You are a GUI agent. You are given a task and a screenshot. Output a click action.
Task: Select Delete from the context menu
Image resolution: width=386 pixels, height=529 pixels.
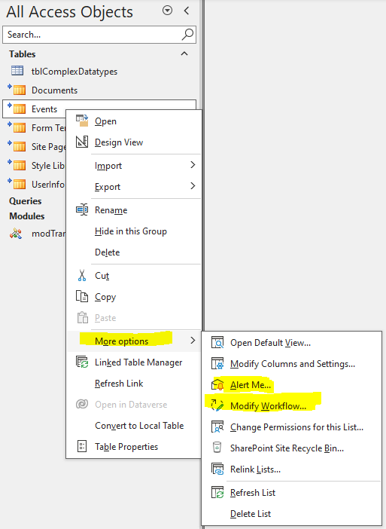pyautogui.click(x=107, y=252)
